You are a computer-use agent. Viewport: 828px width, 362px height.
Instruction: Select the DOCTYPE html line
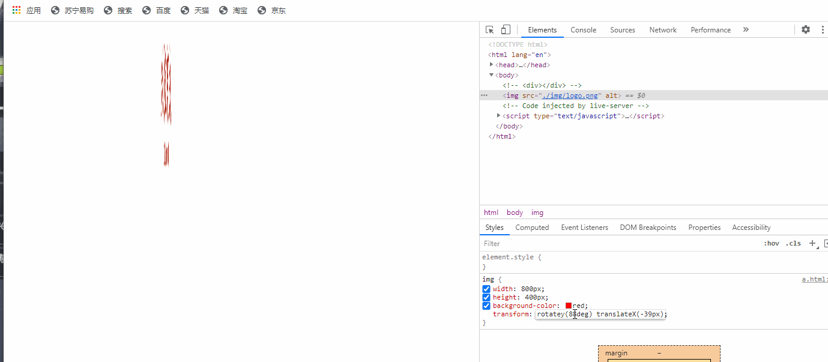pos(518,44)
